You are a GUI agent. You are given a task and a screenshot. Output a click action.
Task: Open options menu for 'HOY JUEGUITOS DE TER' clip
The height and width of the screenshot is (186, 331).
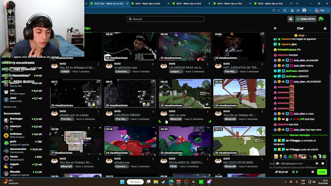click(262, 64)
